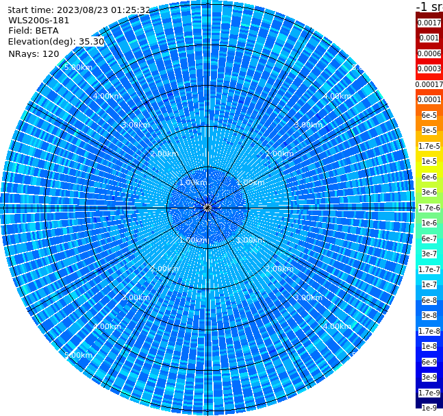The height and width of the screenshot is (416, 443).
Task: Click the colorbar unit title ending in sr
Action: tap(429, 6)
